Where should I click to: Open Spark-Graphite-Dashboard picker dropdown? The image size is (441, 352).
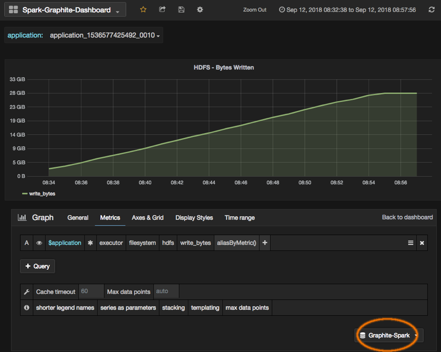[65, 10]
